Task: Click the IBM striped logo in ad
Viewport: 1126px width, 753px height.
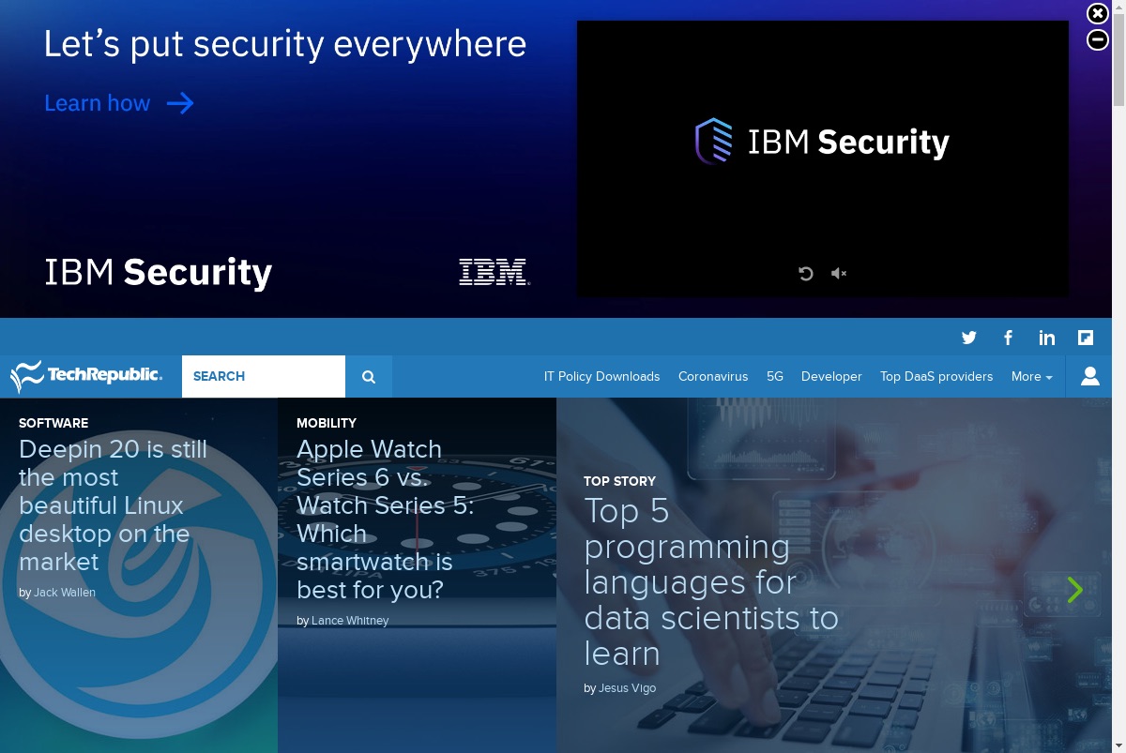Action: (x=494, y=272)
